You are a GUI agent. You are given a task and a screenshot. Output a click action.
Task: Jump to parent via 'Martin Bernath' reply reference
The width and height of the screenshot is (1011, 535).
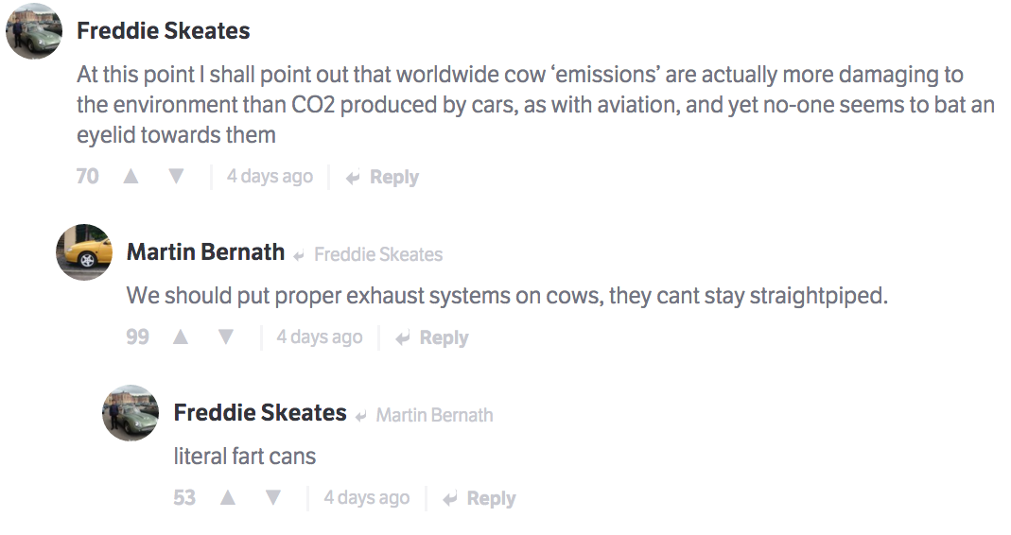(434, 415)
